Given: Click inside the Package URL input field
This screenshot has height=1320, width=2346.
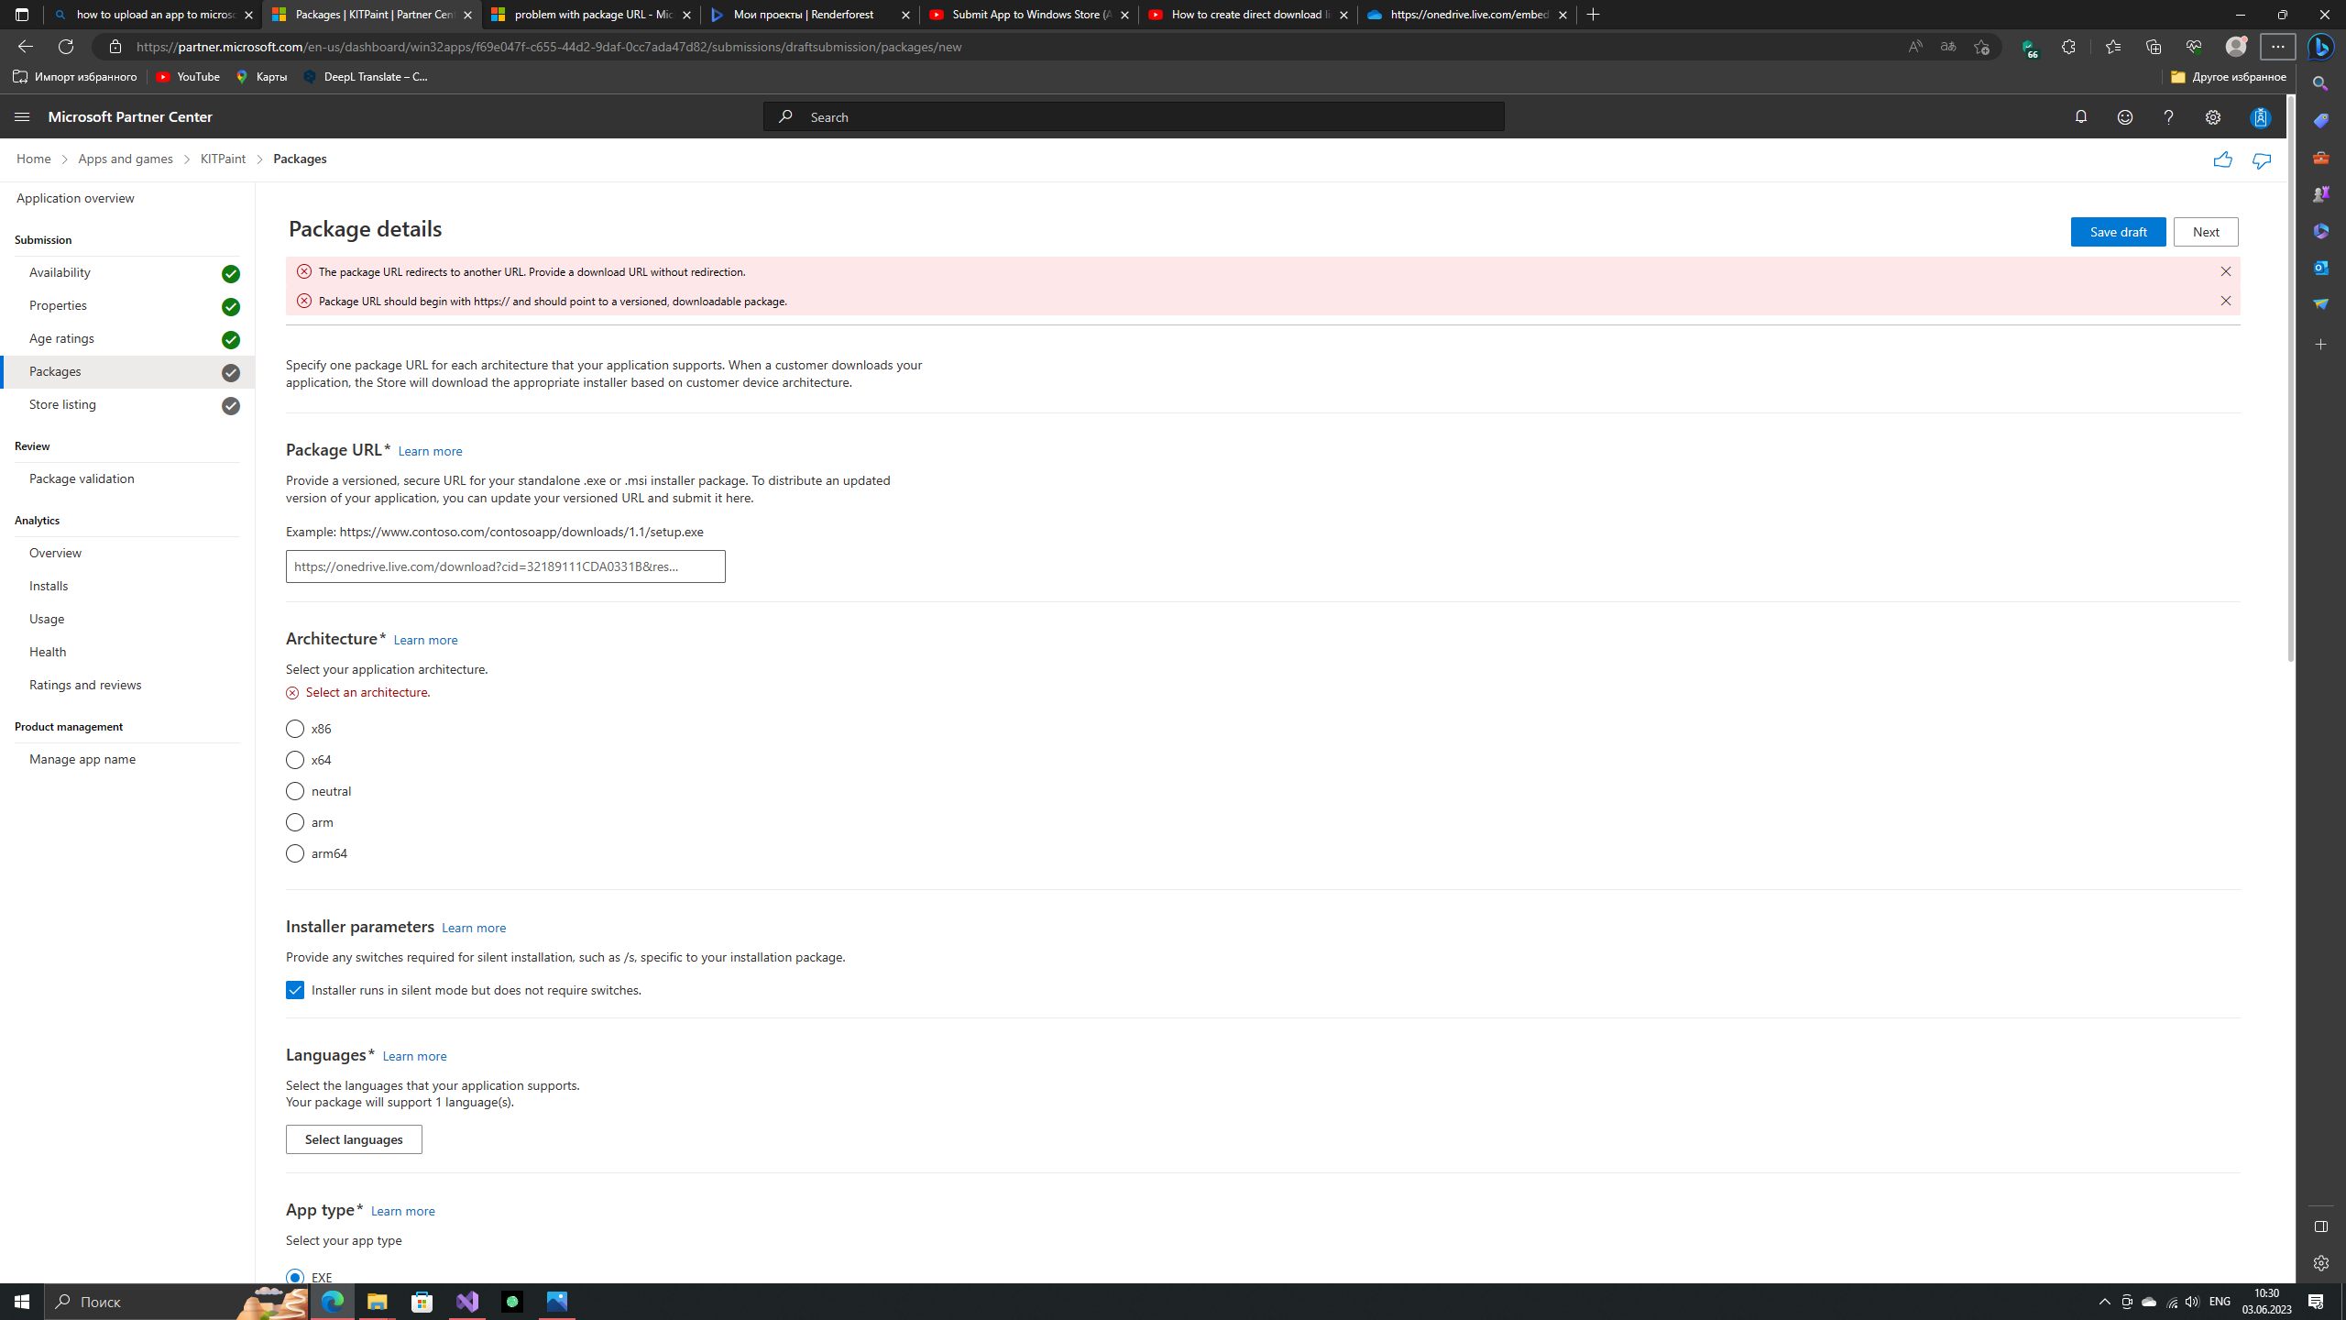Looking at the screenshot, I should (505, 566).
